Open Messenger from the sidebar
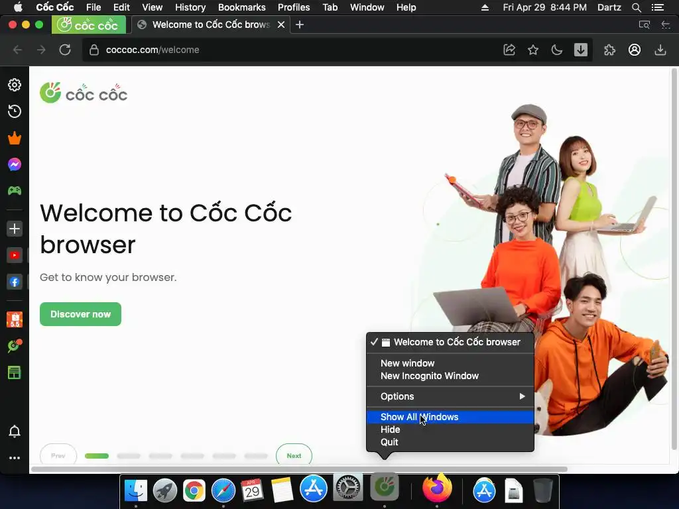Image resolution: width=679 pixels, height=509 pixels. 15,164
